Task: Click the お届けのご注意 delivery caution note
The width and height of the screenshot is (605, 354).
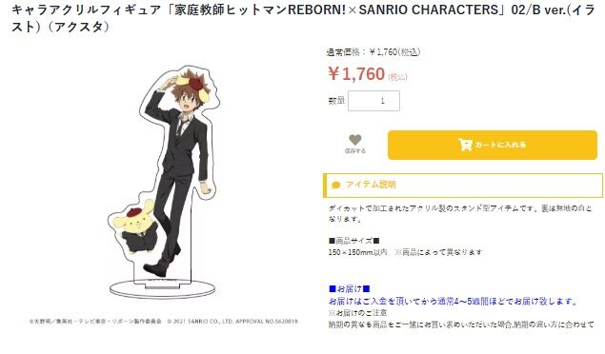Action: point(357,313)
